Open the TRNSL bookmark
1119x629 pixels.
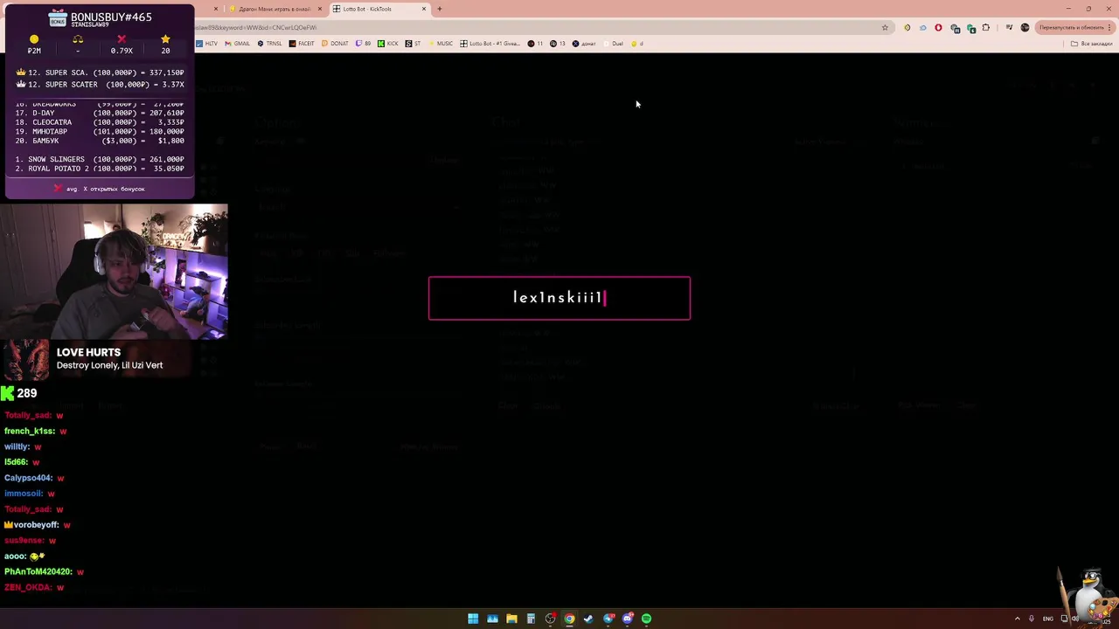click(270, 44)
